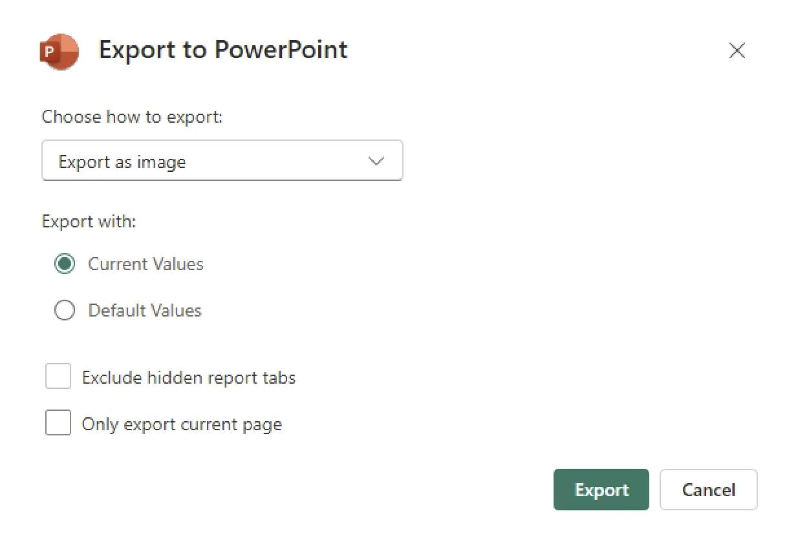Click the Exclude hidden report tabs checkbox square

click(x=58, y=376)
